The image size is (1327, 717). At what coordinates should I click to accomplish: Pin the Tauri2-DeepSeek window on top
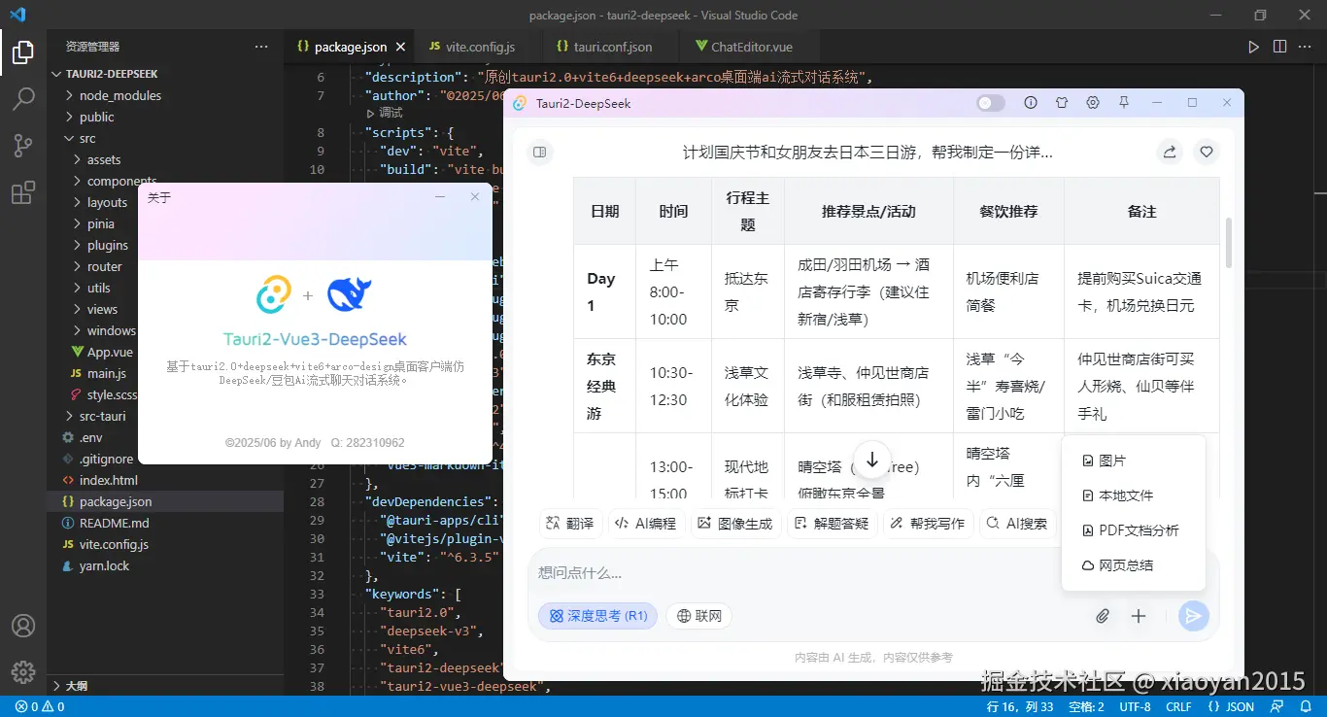click(1124, 103)
